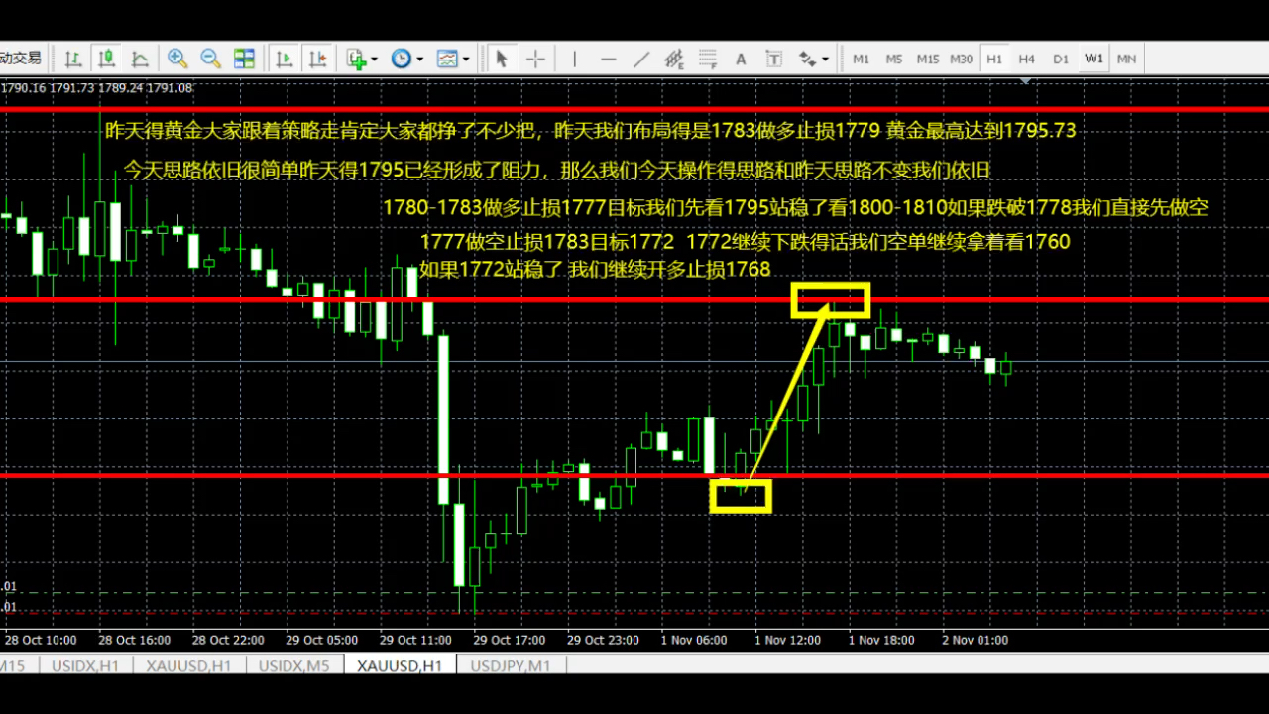This screenshot has height=714, width=1269.
Task: Switch timeframe to M5
Action: [x=893, y=59]
